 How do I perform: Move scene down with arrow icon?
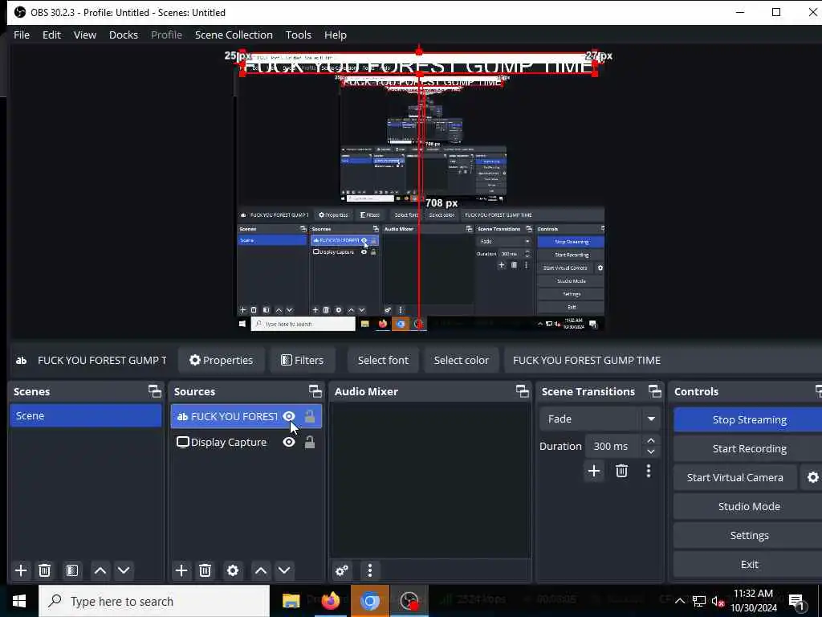coord(124,570)
